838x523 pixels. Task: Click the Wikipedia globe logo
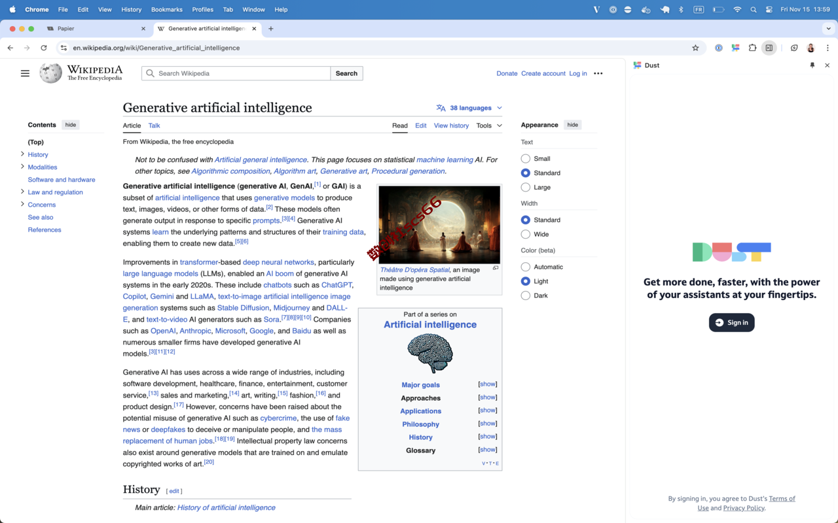(50, 73)
